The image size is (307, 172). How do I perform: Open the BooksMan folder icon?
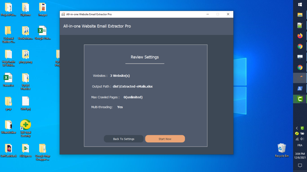click(x=26, y=33)
